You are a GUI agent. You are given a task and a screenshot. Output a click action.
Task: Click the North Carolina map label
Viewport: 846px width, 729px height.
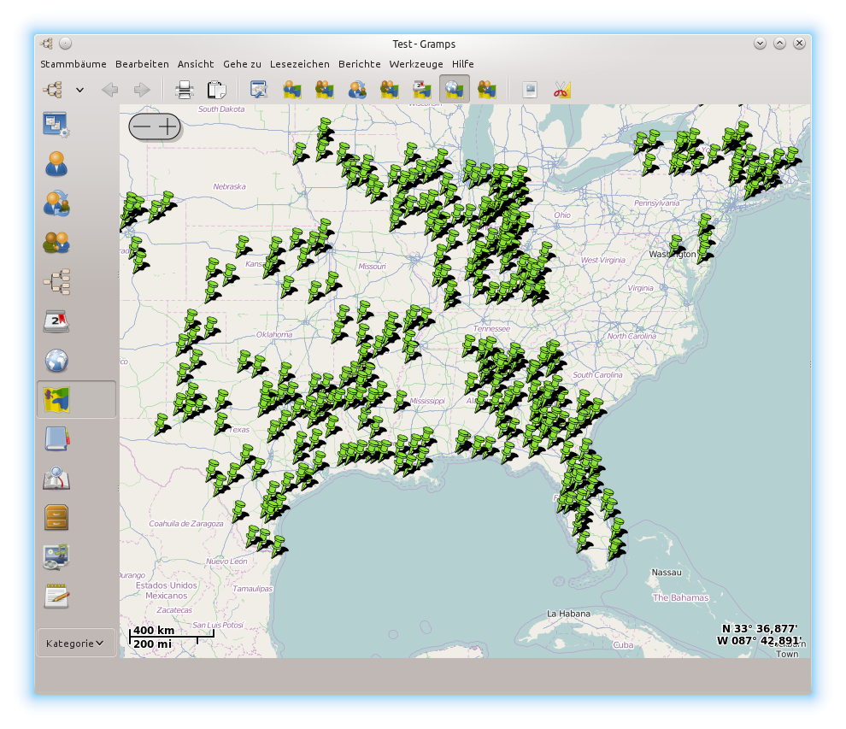(x=632, y=336)
